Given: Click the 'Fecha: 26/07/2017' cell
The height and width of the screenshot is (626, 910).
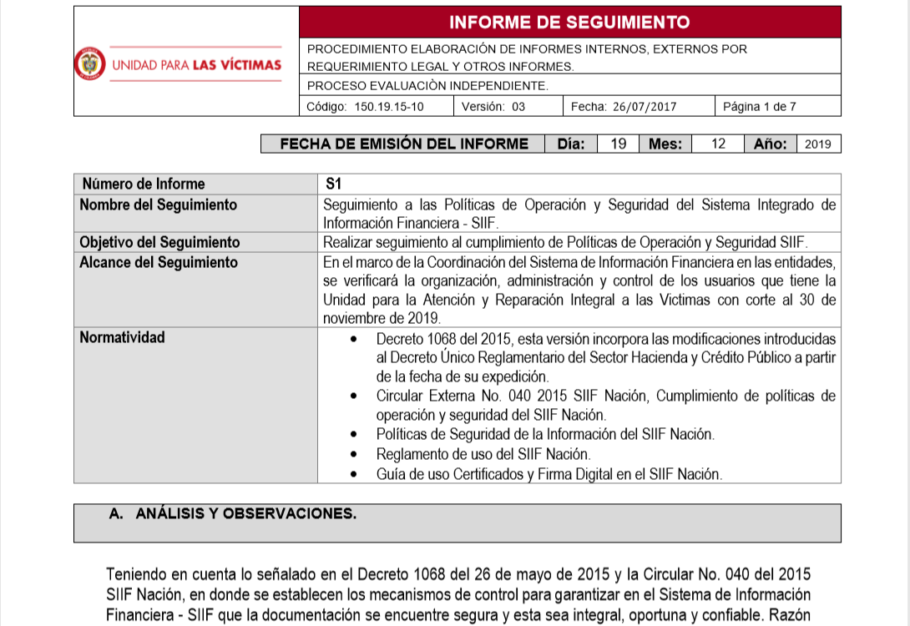Looking at the screenshot, I should tap(639, 106).
